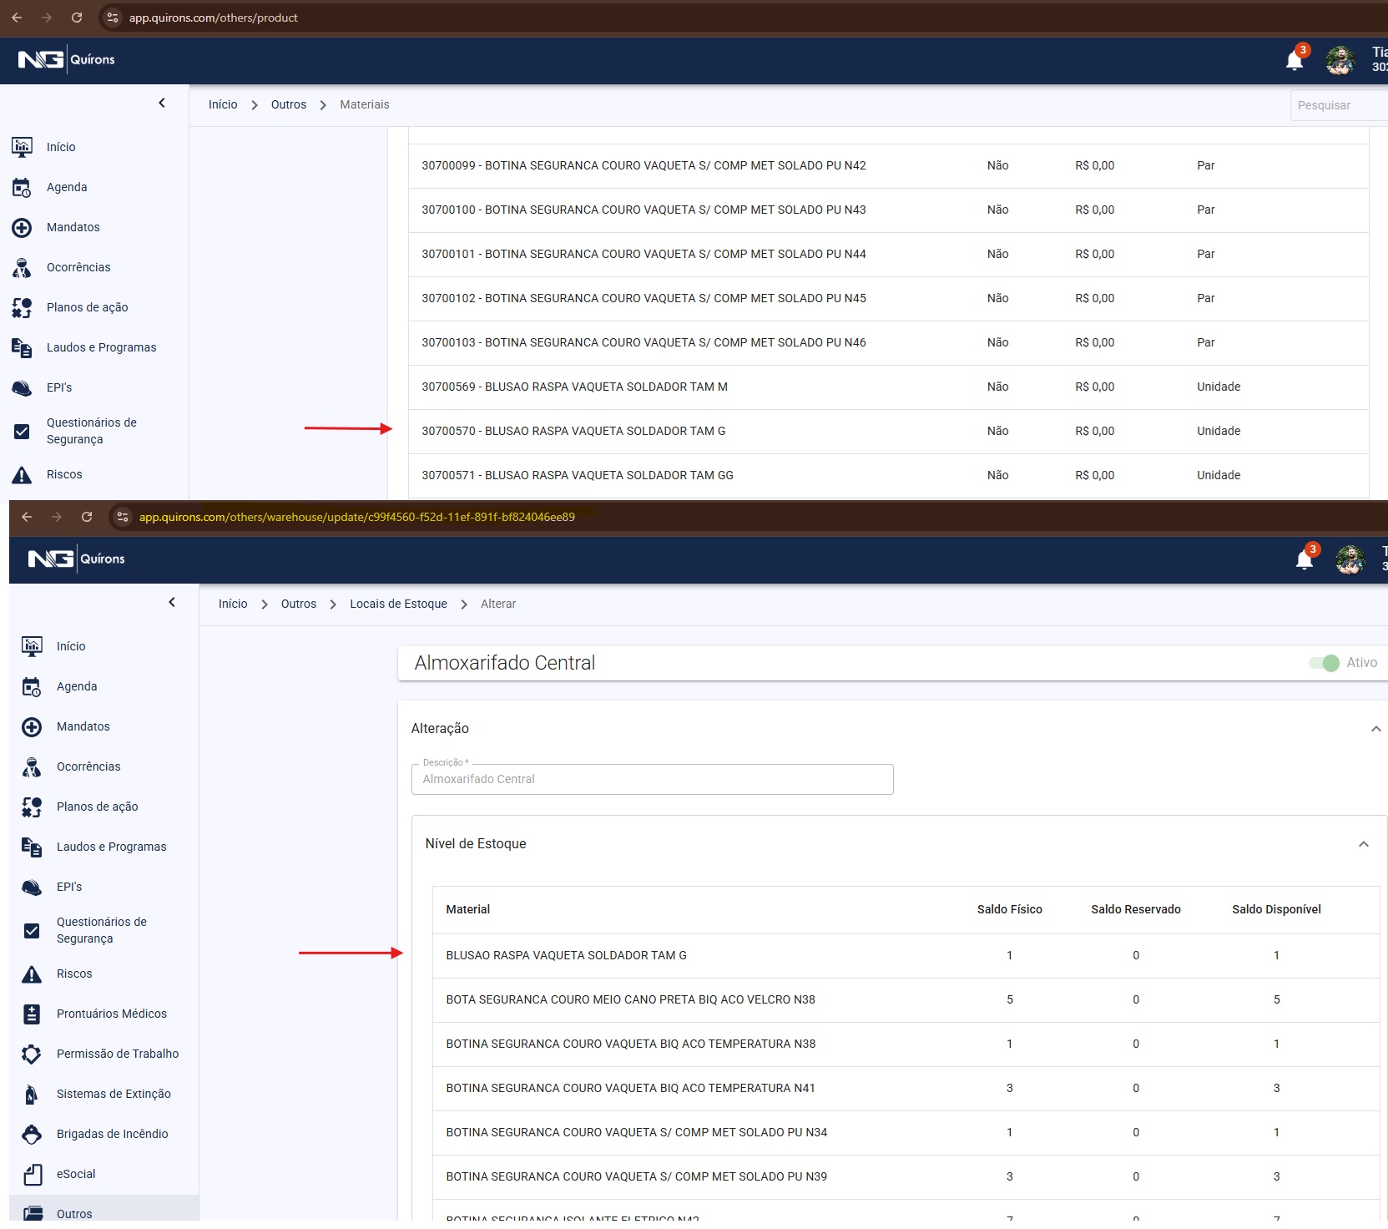Open Riscos in the bottom window sidebar
Screen dimensions: 1388x1229
pyautogui.click(x=74, y=974)
